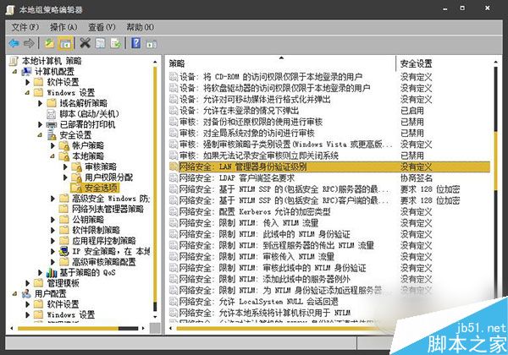Expand the 帐户策略 tree node

pyautogui.click(x=52, y=146)
